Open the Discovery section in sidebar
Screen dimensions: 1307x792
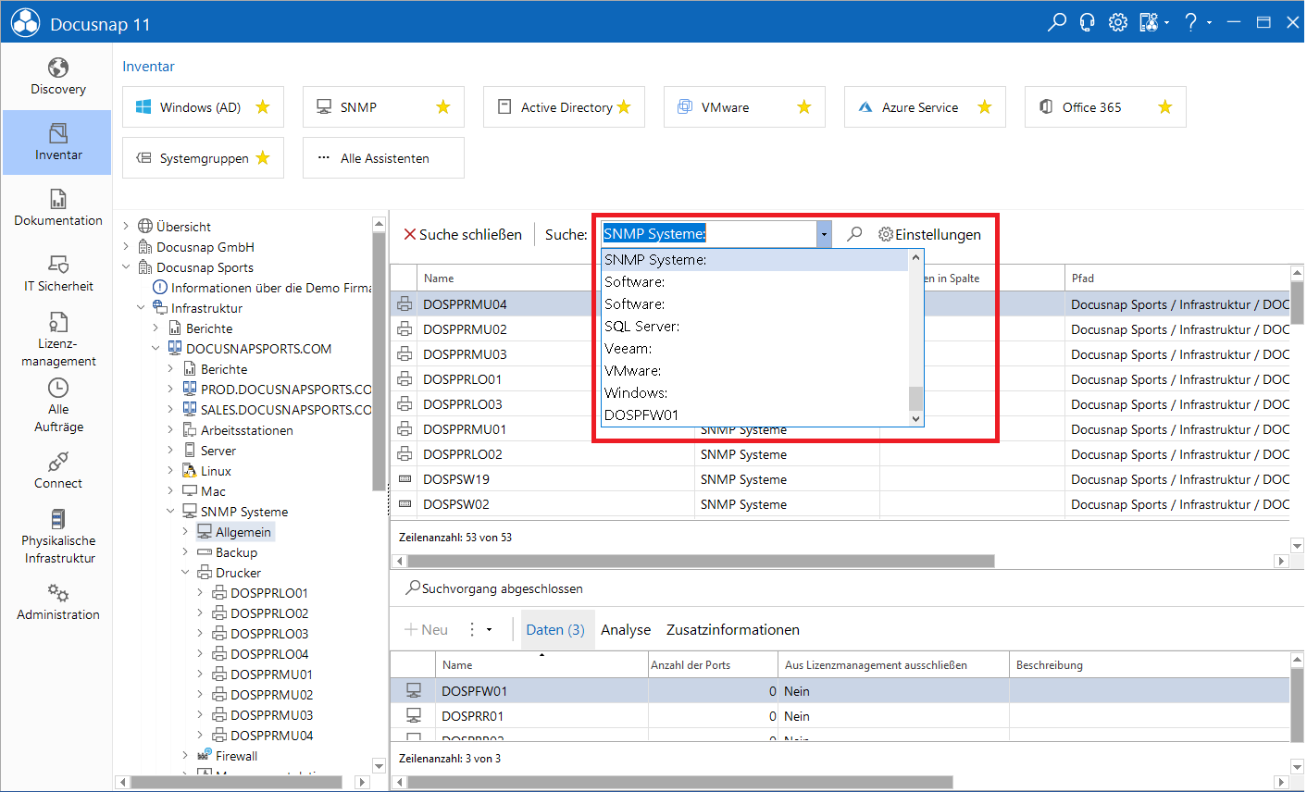57,77
